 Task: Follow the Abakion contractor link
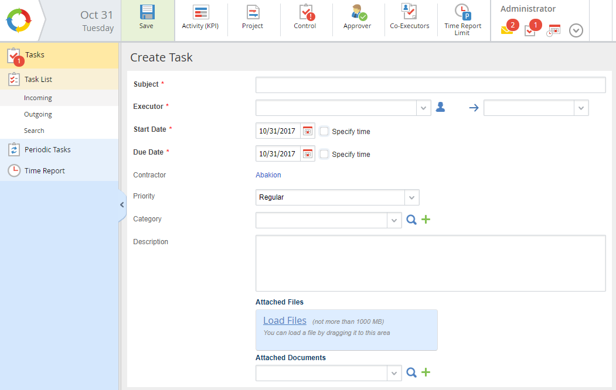268,175
